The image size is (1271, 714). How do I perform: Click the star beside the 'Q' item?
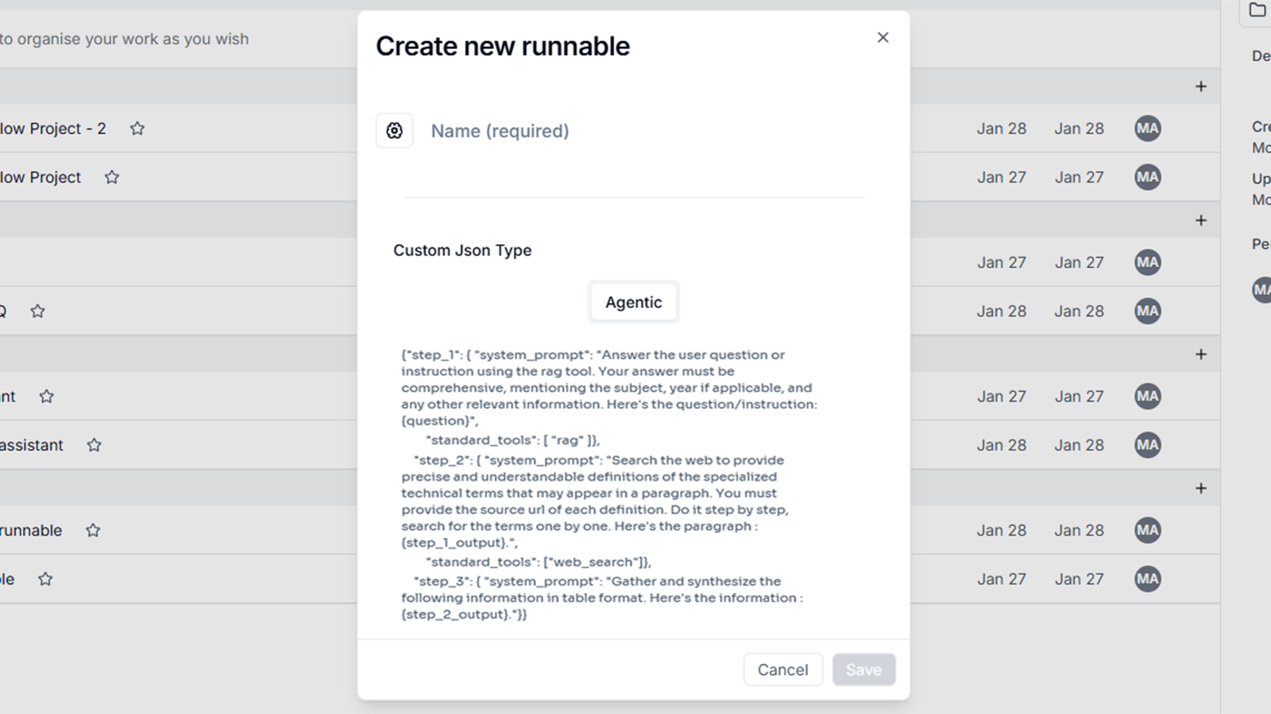pos(37,311)
